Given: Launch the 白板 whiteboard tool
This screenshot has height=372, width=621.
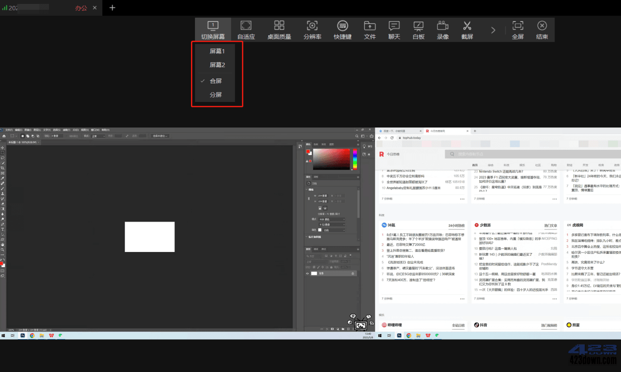Looking at the screenshot, I should (418, 30).
